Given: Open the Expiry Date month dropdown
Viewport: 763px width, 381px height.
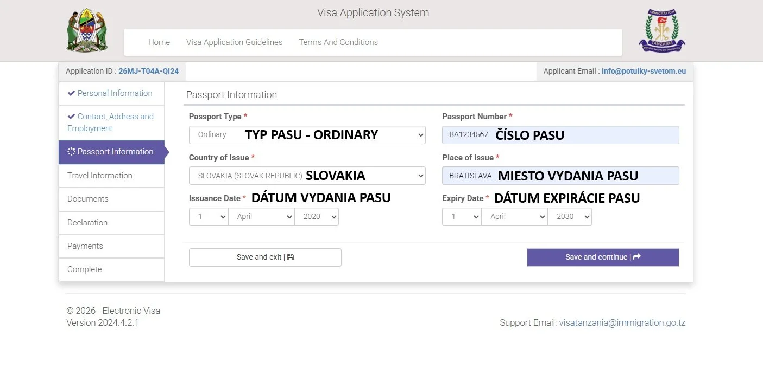Looking at the screenshot, I should [514, 216].
